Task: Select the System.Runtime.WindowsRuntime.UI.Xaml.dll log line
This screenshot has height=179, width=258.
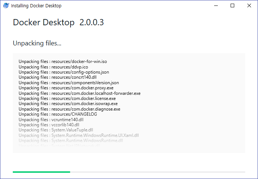Action: 79,135
